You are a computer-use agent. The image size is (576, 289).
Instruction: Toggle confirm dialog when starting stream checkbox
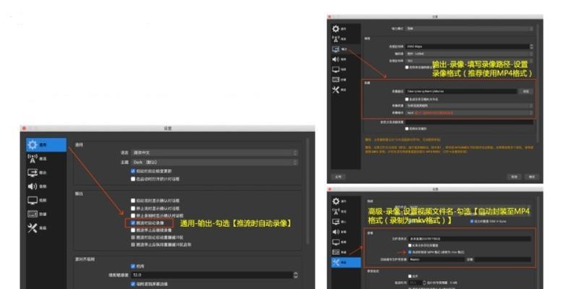pos(133,201)
